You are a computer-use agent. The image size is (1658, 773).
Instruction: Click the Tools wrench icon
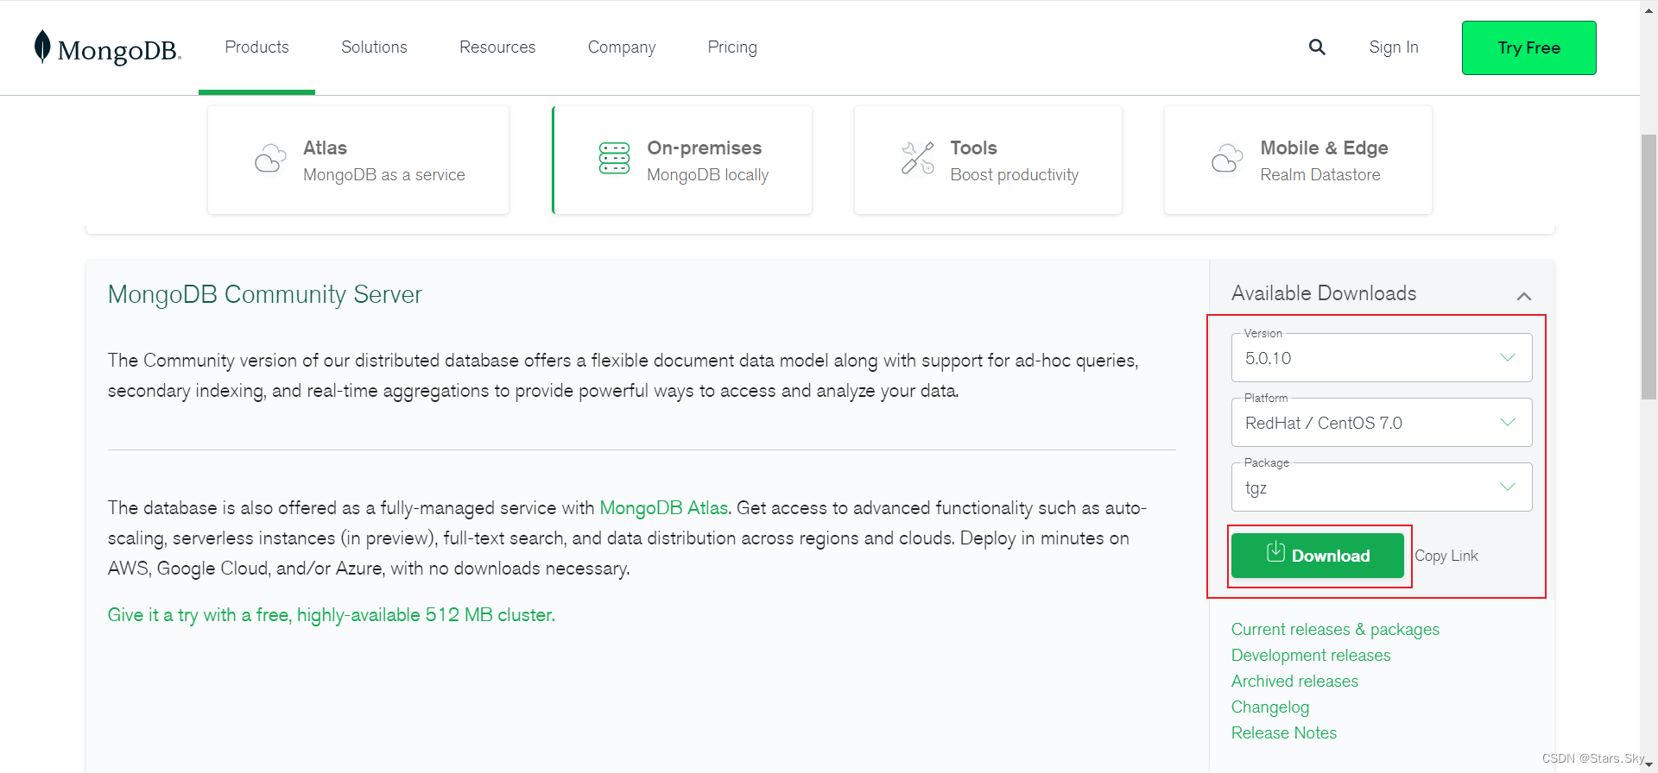[x=917, y=159]
